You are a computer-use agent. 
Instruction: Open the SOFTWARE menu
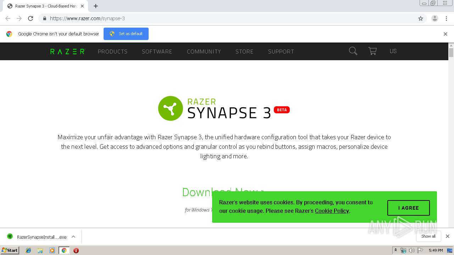click(157, 51)
